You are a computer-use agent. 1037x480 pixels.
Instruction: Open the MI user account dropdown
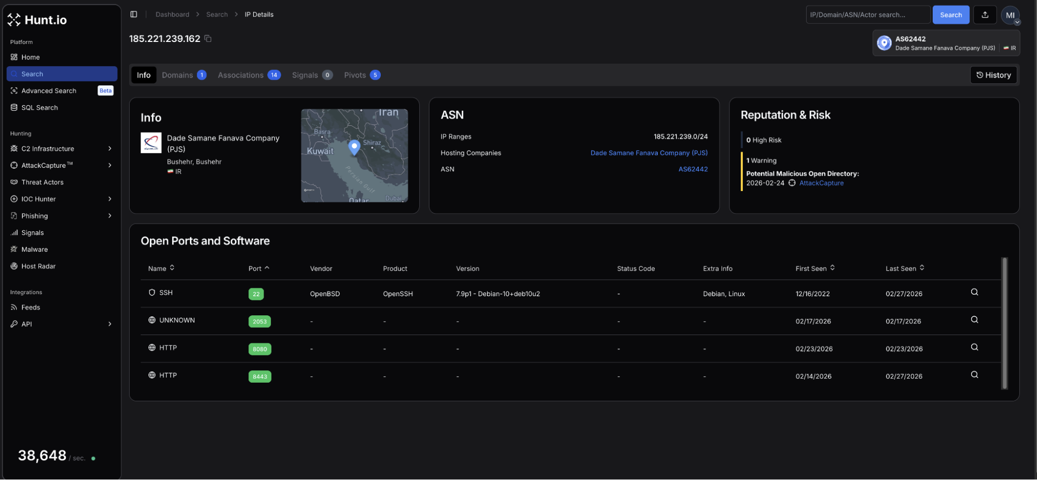[x=1010, y=16]
